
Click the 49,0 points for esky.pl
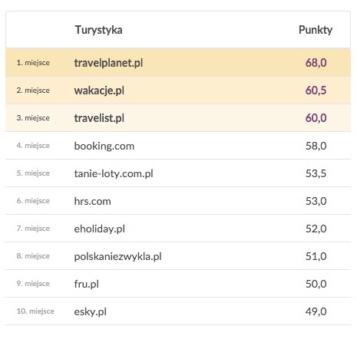316,311
